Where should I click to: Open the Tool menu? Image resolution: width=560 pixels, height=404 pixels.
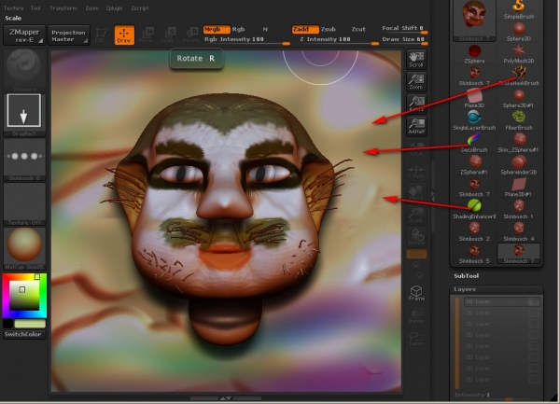point(35,7)
